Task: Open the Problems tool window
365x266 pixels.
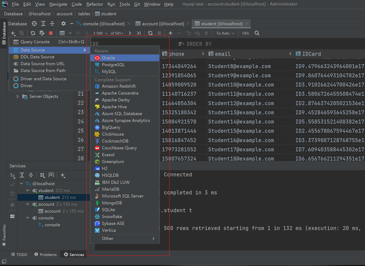Action: [x=45, y=255]
